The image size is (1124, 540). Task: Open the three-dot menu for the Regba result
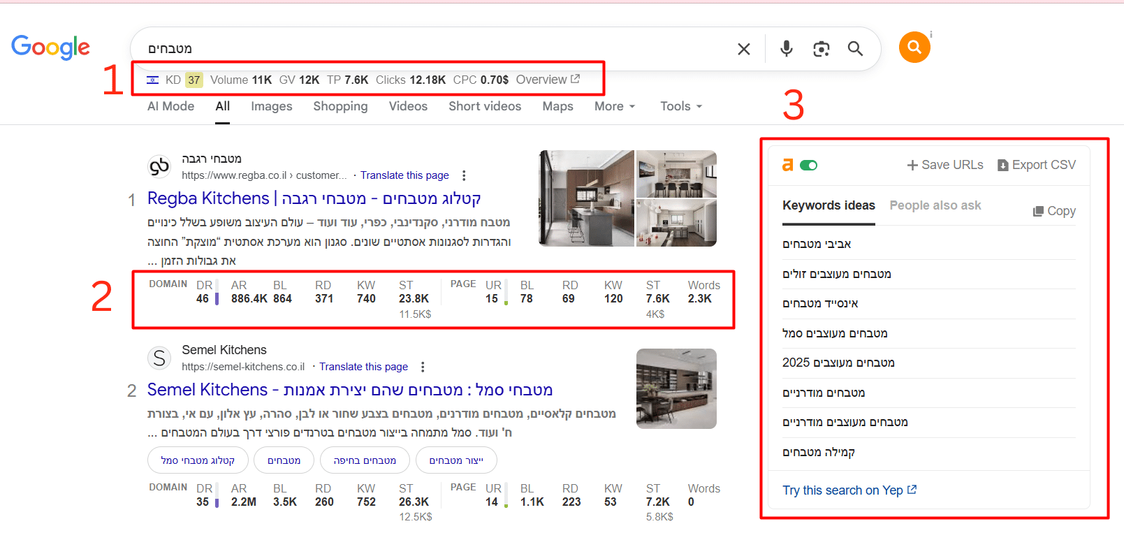[x=464, y=175]
